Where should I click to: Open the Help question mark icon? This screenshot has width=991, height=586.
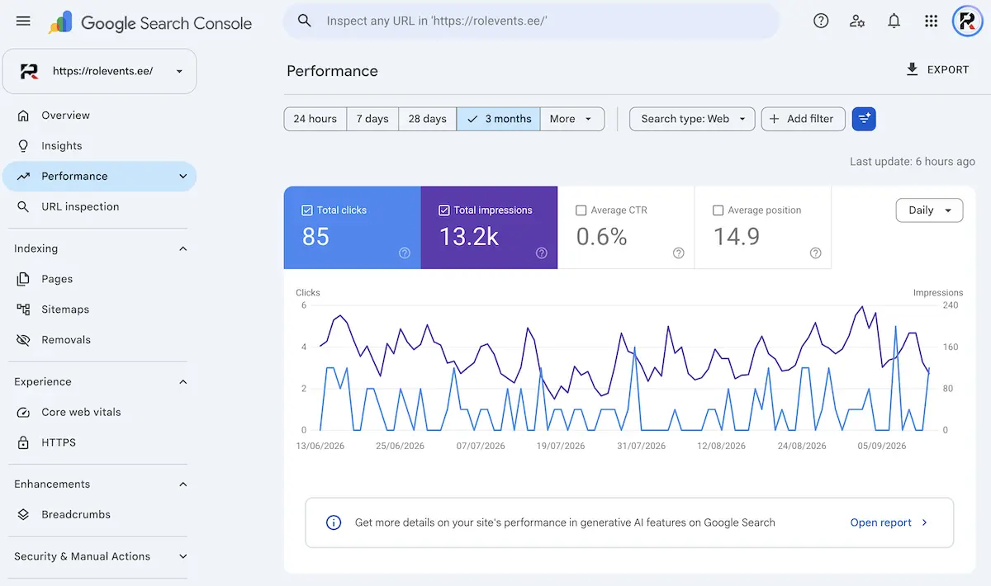pyautogui.click(x=821, y=21)
